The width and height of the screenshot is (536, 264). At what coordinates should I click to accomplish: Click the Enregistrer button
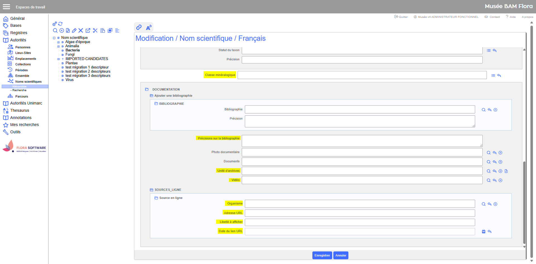click(322, 255)
